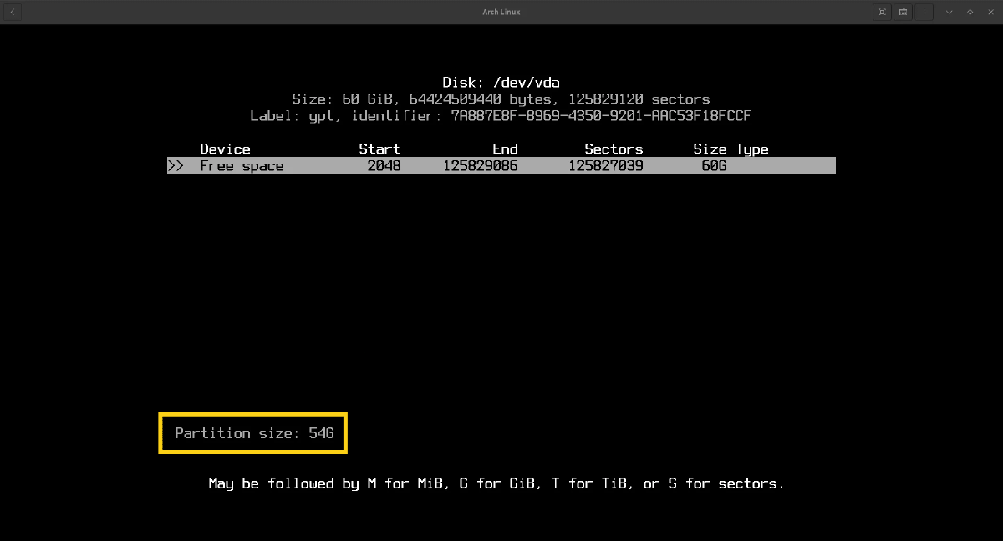Viewport: 1003px width, 541px height.
Task: Click the gpt label identifier line
Action: pyautogui.click(x=501, y=116)
